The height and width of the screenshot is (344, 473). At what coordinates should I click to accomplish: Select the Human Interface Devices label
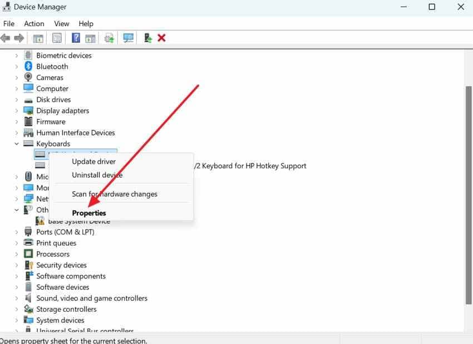pos(76,133)
